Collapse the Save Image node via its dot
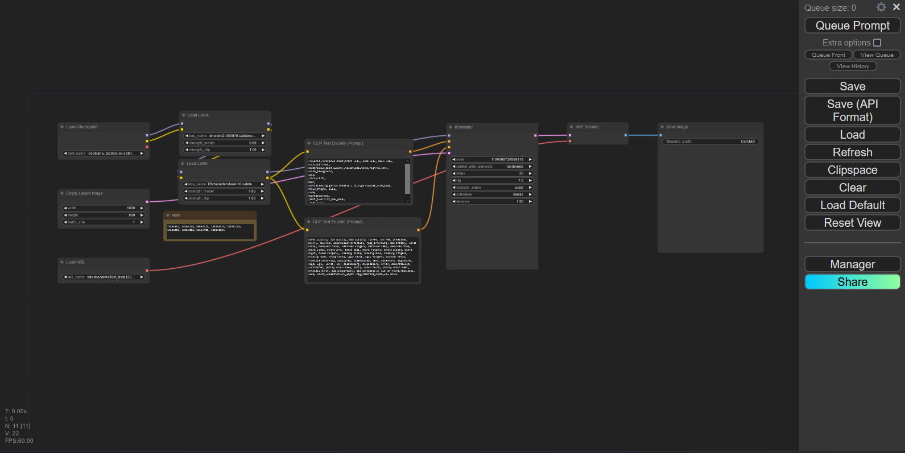This screenshot has width=905, height=453. (662, 127)
